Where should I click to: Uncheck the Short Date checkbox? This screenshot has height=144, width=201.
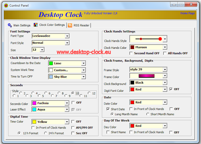click(x=108, y=109)
